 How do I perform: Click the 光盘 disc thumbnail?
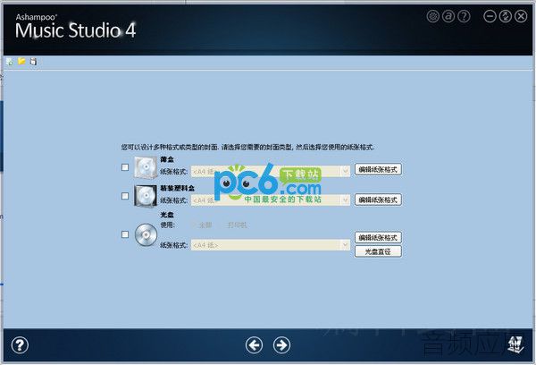146,235
